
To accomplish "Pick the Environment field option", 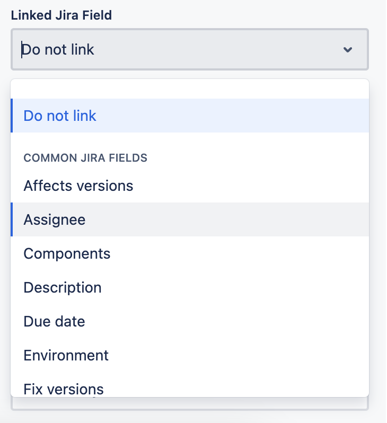I will 190,355.
